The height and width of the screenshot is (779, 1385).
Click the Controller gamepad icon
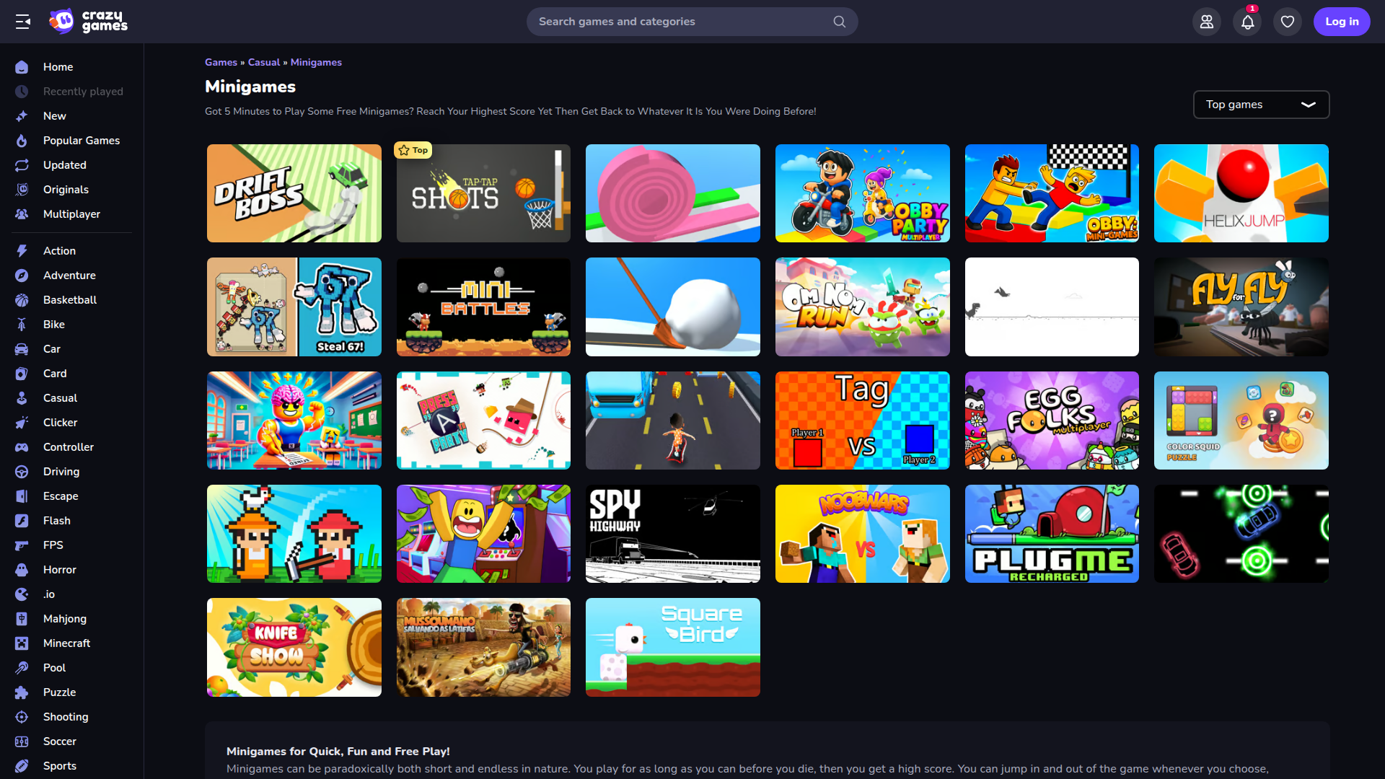click(22, 447)
